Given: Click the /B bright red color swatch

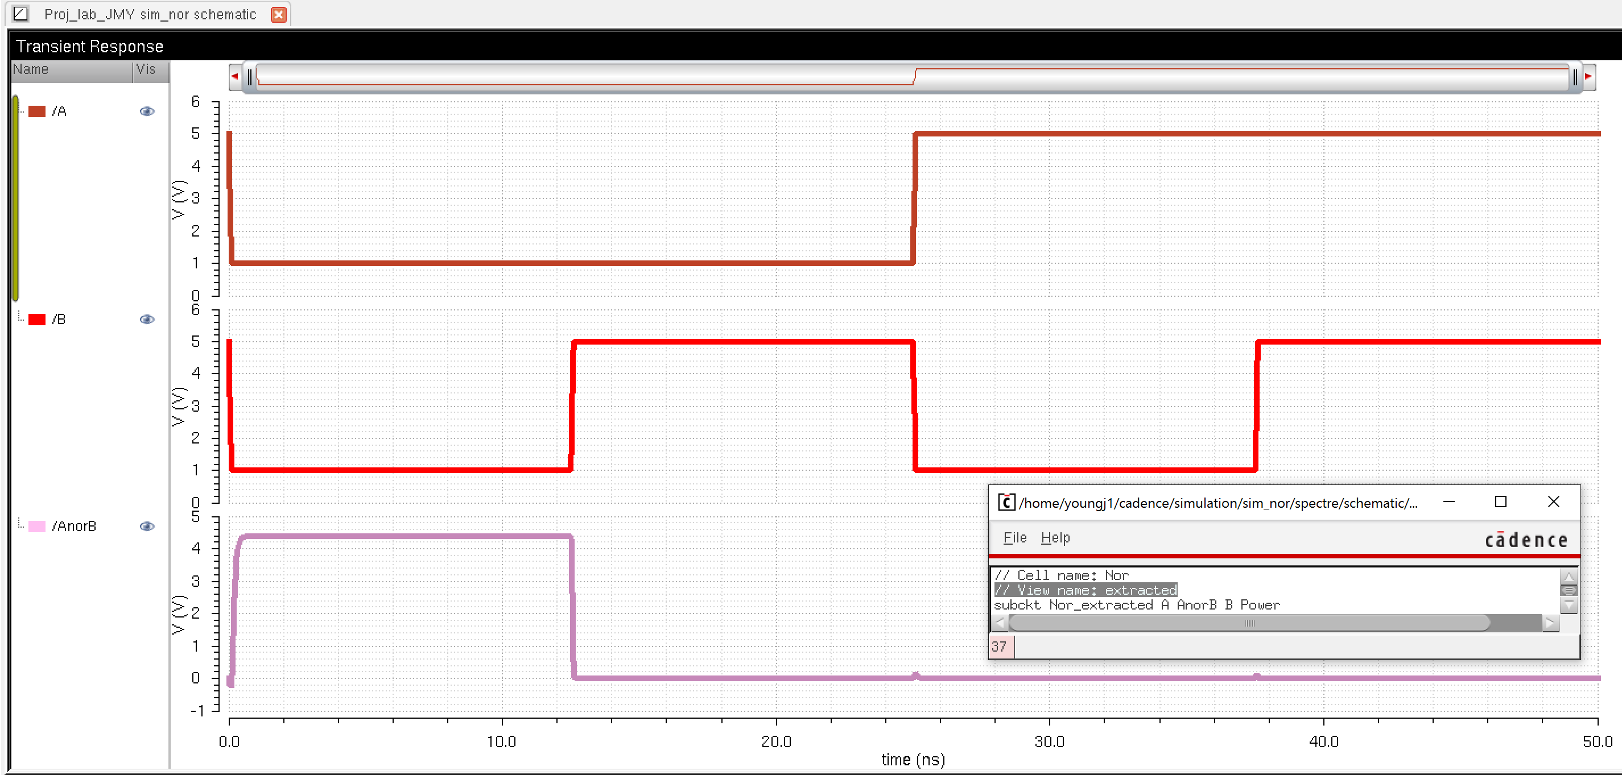Looking at the screenshot, I should [37, 320].
